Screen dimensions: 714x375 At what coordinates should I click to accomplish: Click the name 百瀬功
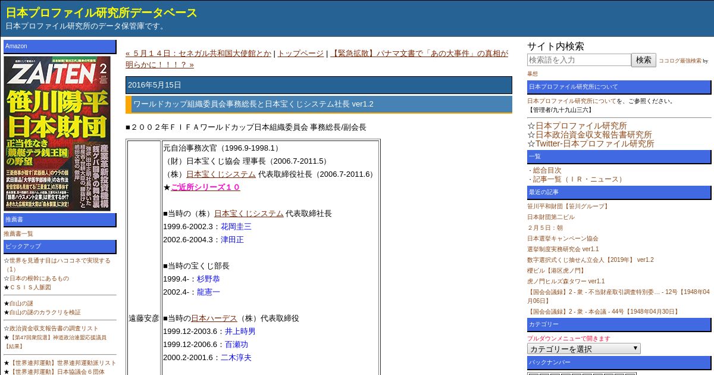pyautogui.click(x=236, y=345)
